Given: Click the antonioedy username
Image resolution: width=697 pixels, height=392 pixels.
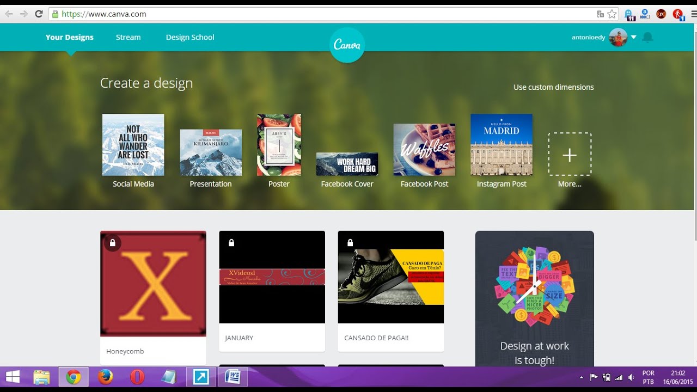Looking at the screenshot, I should (588, 38).
